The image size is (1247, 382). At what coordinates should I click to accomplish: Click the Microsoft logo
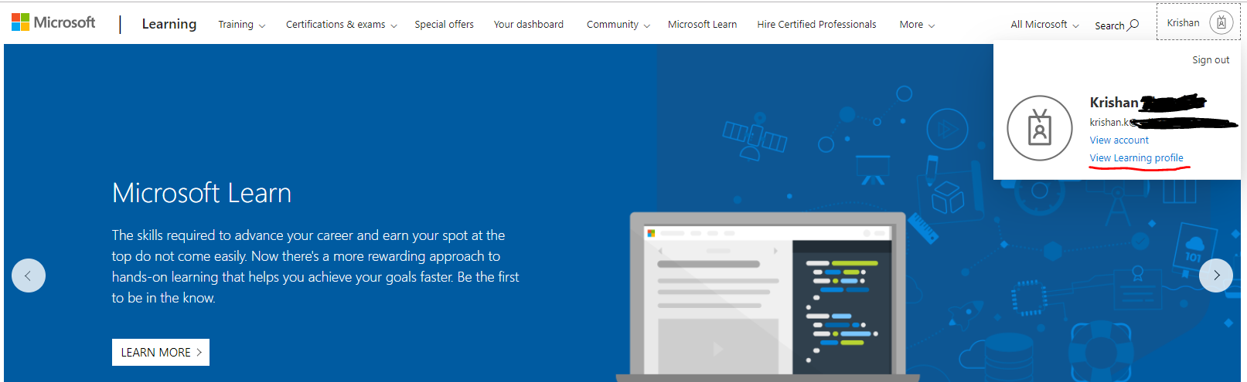[x=53, y=22]
